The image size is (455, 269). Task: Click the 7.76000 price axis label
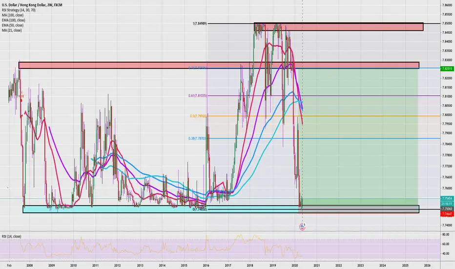click(447, 188)
